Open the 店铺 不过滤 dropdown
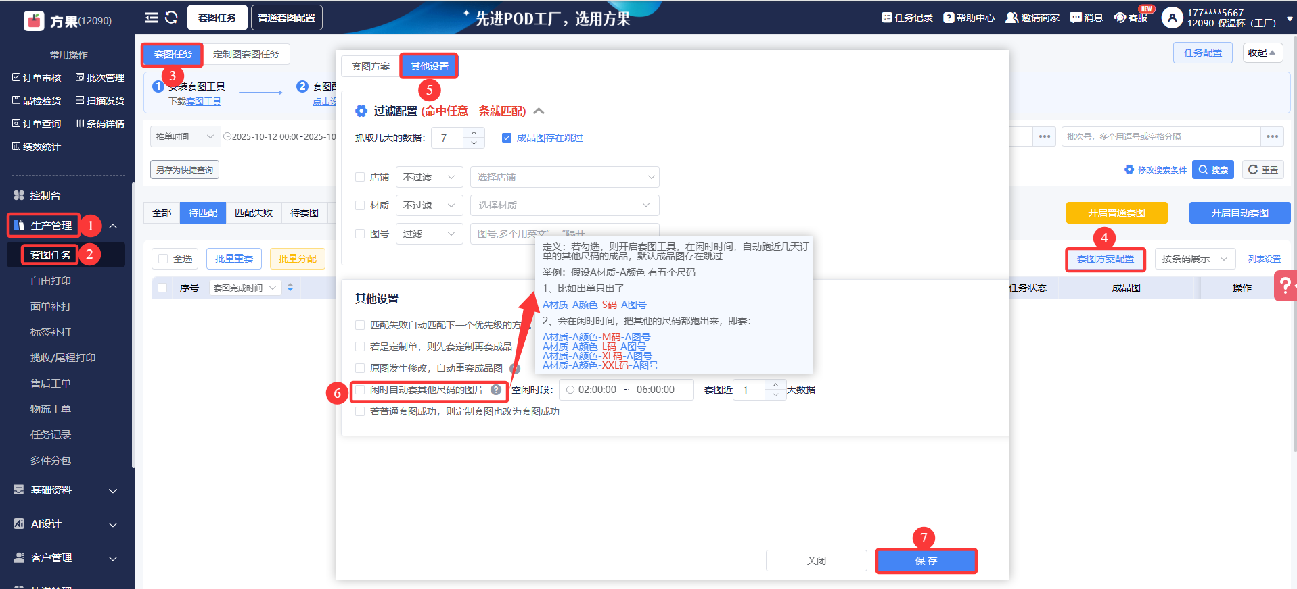 [x=430, y=177]
